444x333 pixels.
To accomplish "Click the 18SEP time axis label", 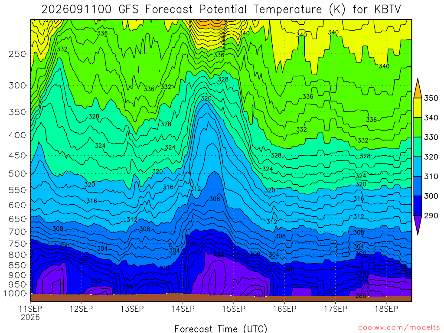I will click(386, 309).
